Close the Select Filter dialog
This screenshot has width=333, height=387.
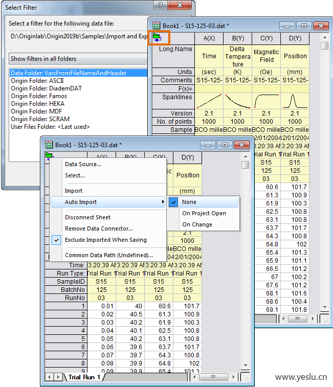[180, 5]
